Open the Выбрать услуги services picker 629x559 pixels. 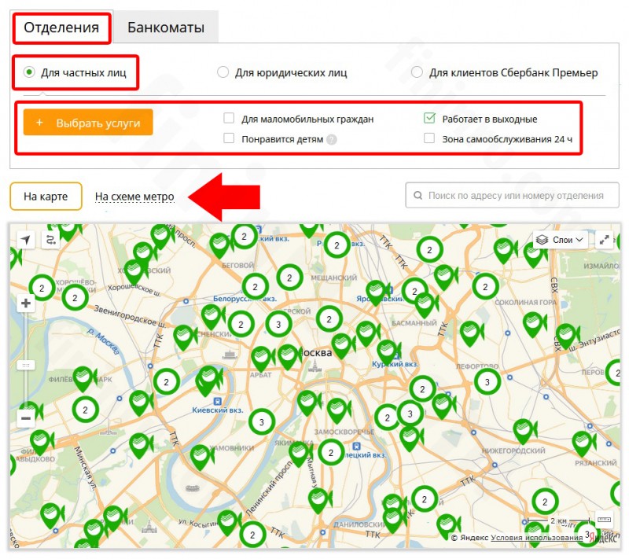tap(88, 123)
